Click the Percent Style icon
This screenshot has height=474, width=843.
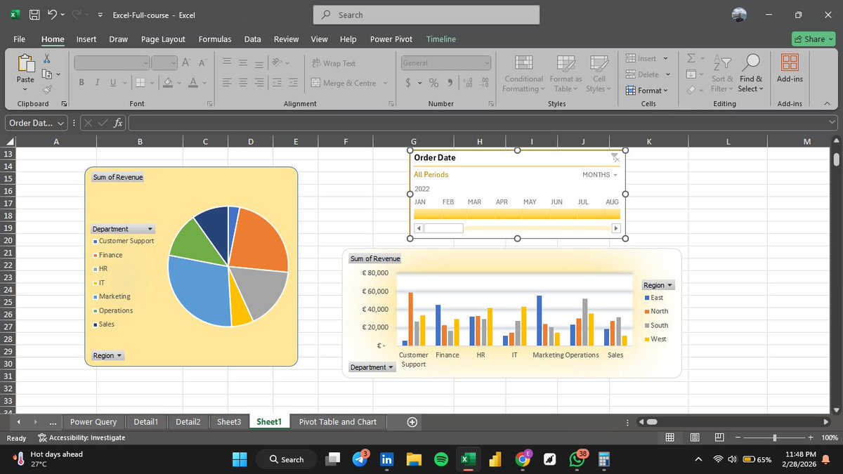coord(433,83)
